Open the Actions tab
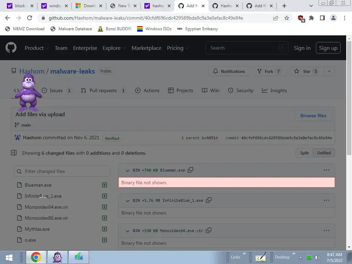This screenshot has height=264, width=352. pyautogui.click(x=147, y=90)
